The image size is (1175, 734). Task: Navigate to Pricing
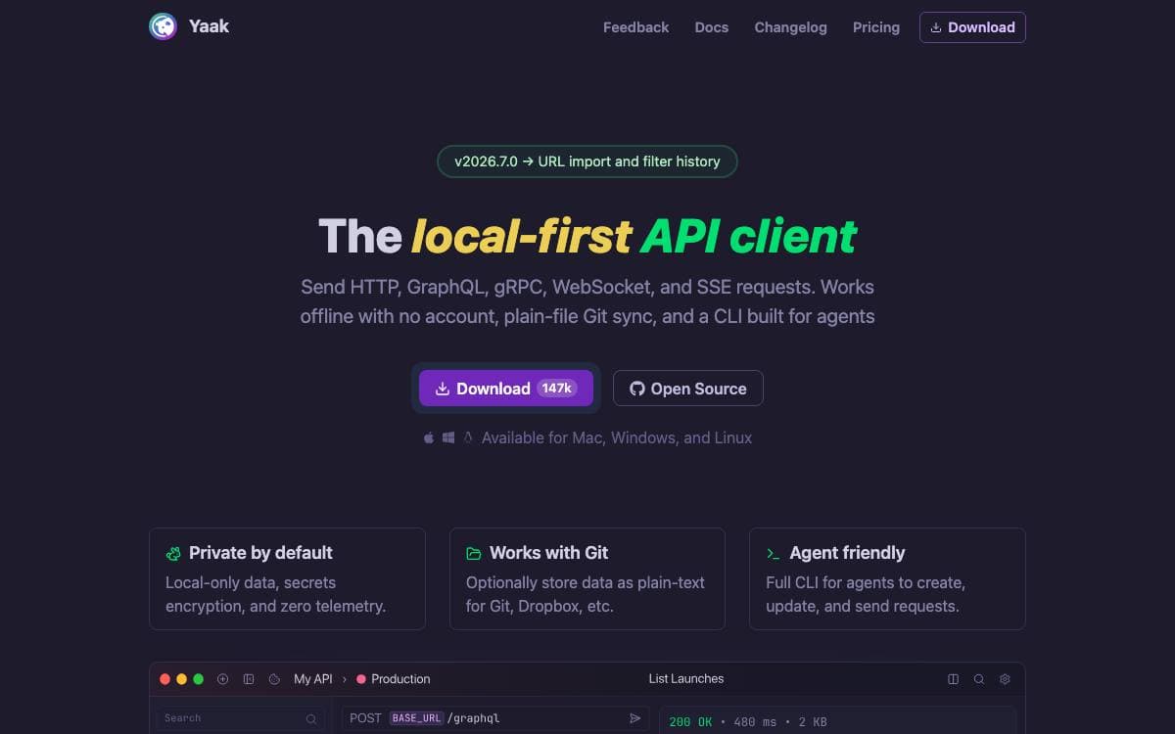[876, 27]
